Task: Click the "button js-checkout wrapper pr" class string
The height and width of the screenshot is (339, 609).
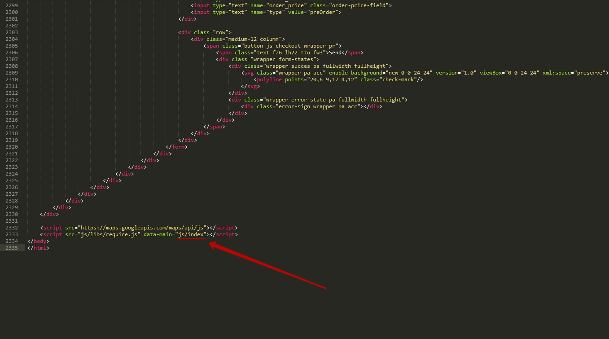Action: point(291,46)
